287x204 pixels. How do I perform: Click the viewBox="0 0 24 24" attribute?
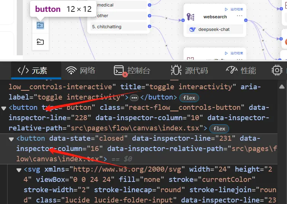(75, 180)
